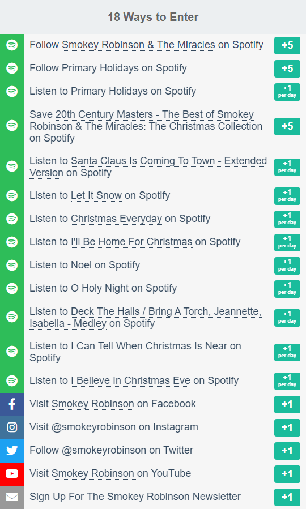The width and height of the screenshot is (306, 509).
Task: Click the Instagram icon for @smokeyrobinson
Action: [12, 427]
